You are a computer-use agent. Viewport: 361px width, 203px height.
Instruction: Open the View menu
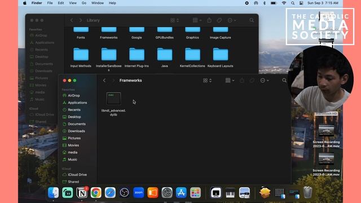(73, 3)
